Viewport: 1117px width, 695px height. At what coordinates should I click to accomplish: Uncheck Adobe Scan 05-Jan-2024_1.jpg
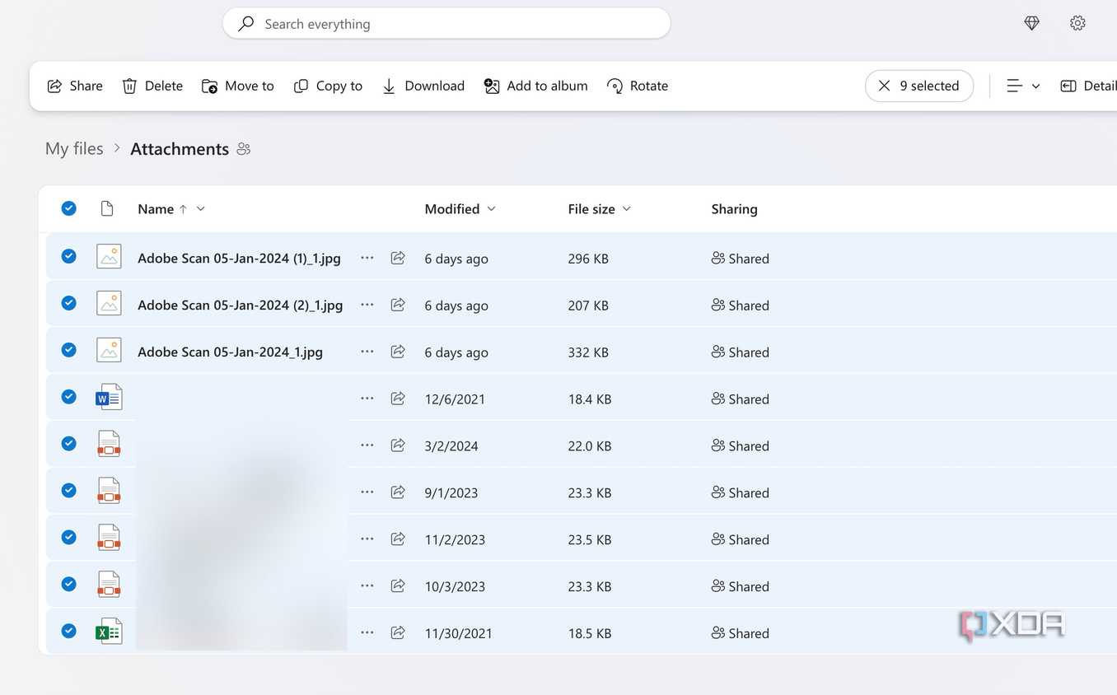[69, 350]
